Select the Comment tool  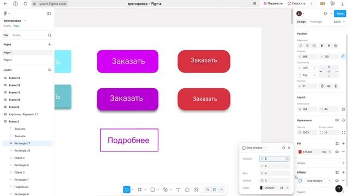coord(187,189)
